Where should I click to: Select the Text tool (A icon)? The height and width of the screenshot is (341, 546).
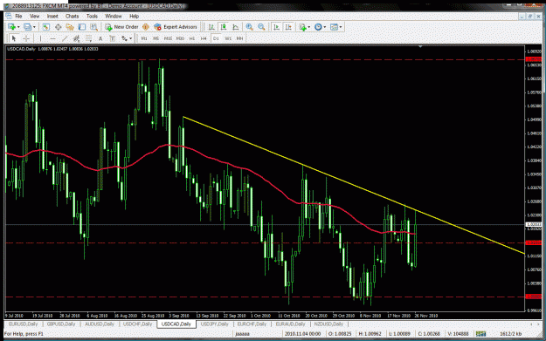100,38
